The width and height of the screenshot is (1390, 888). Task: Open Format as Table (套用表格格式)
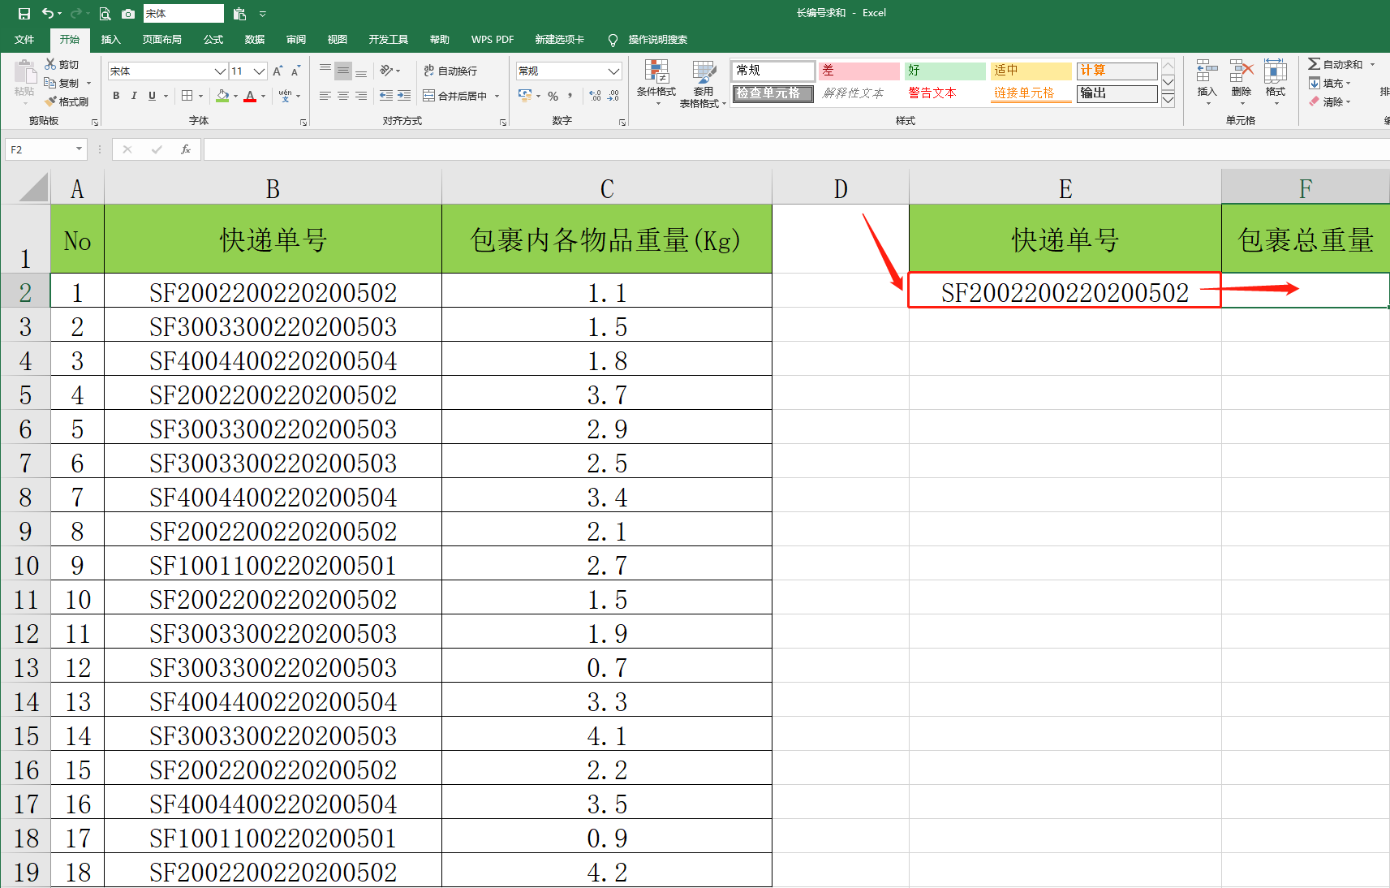tap(703, 83)
